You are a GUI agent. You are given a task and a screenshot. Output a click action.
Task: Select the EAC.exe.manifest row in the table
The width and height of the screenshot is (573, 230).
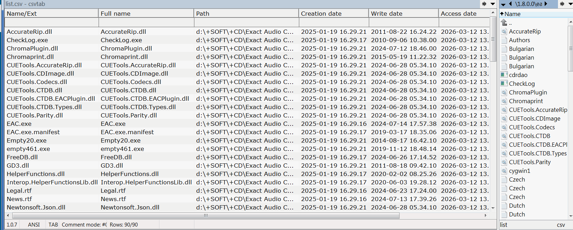coord(33,132)
